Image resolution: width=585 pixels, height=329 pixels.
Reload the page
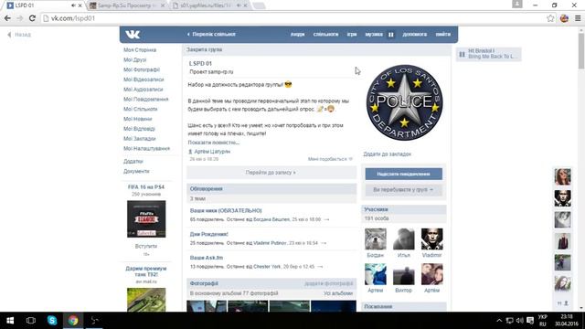[32, 18]
